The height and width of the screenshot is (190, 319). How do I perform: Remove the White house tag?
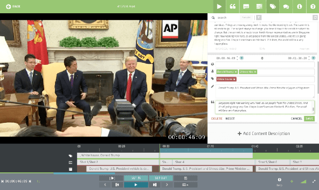point(234,79)
